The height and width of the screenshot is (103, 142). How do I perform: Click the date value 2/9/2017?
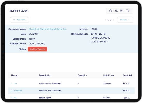tap(33, 34)
